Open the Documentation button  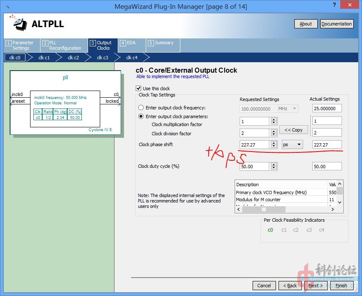click(x=337, y=24)
